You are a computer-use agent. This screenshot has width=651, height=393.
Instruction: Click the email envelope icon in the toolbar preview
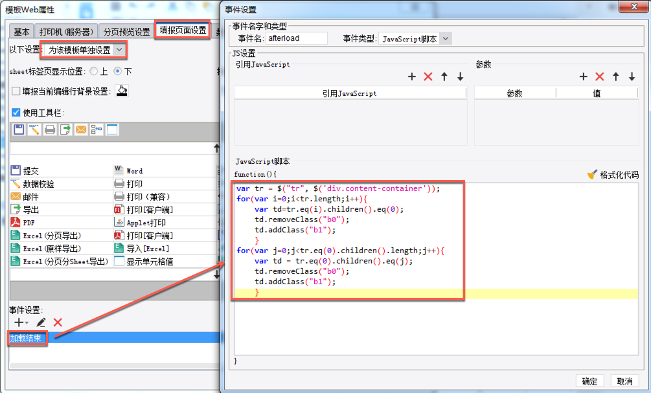pos(81,129)
